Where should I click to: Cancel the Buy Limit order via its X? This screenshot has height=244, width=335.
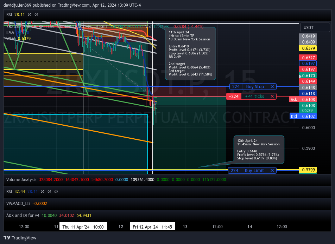pyautogui.click(x=272, y=171)
